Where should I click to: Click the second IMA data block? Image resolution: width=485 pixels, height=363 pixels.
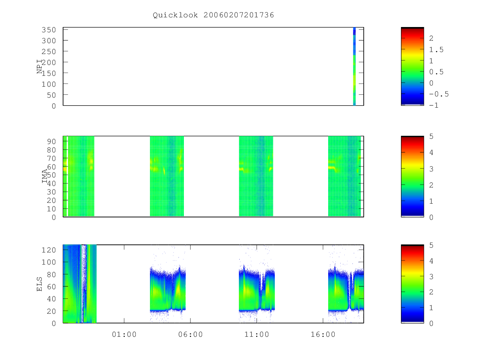pos(167,176)
